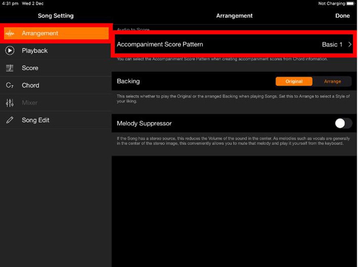Switch Backing to Arrange
This screenshot has height=267, width=358.
332,81
